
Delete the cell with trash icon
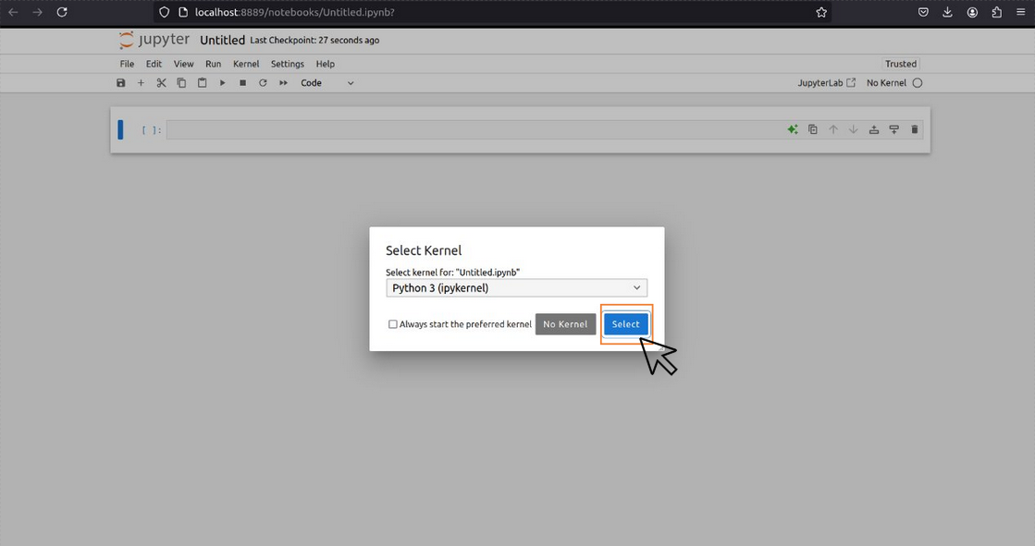pos(915,130)
